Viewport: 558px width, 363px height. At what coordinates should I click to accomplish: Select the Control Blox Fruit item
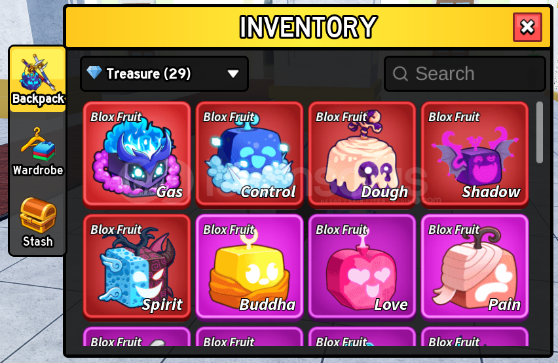[250, 155]
